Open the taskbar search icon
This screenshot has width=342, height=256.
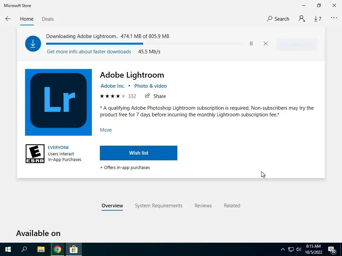point(24,249)
